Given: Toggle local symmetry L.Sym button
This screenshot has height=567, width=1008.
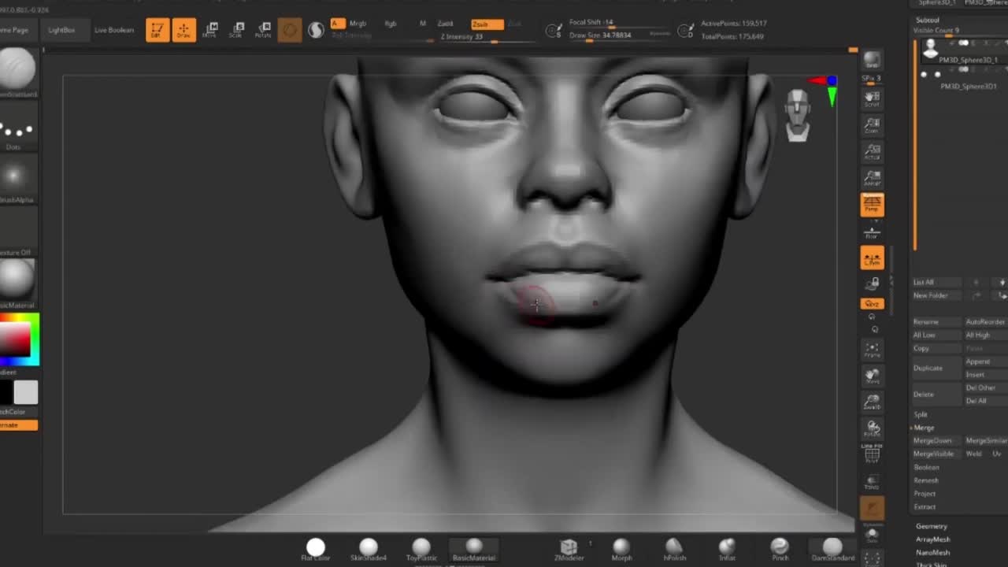Looking at the screenshot, I should point(872,258).
